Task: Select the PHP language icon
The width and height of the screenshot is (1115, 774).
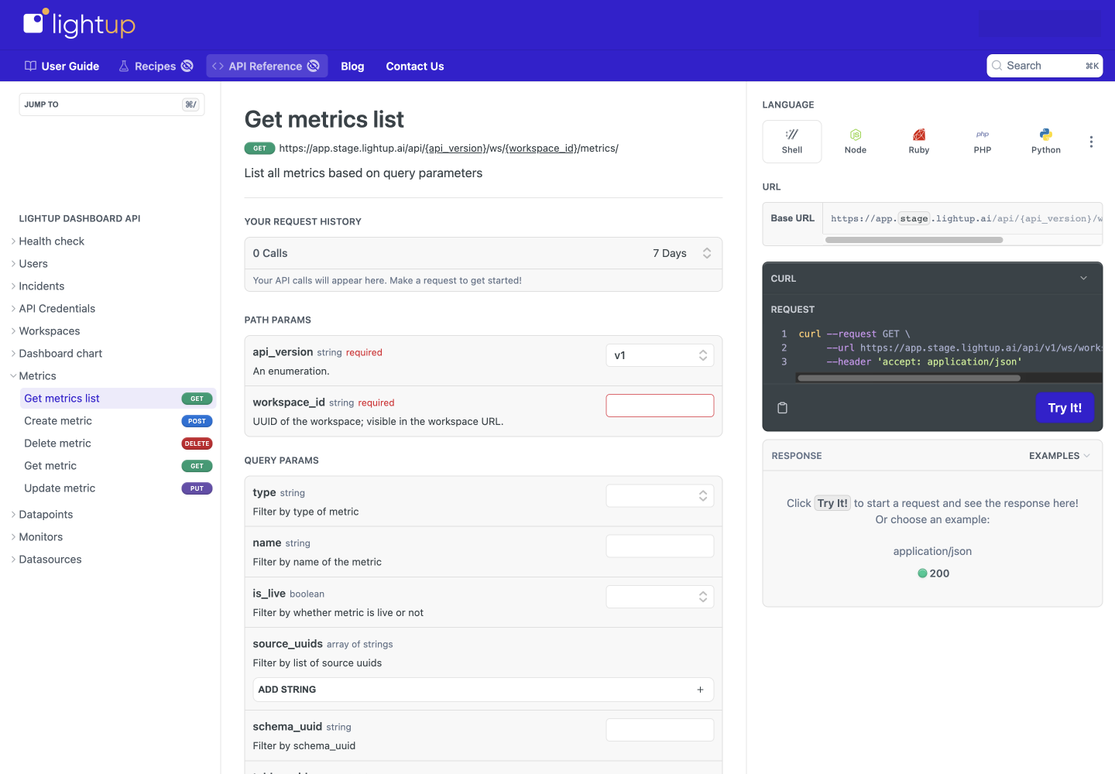Action: click(x=983, y=134)
